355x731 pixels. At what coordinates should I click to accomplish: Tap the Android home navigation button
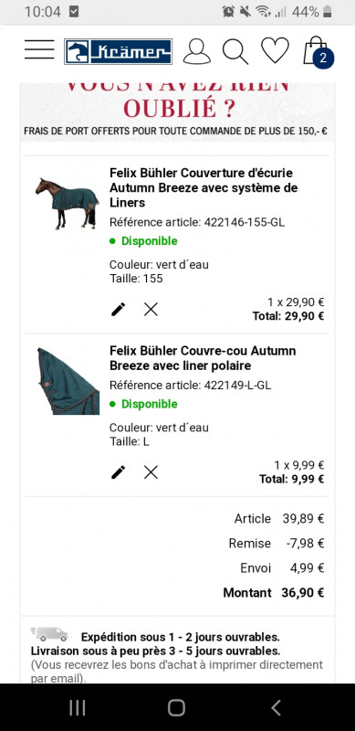point(176,707)
